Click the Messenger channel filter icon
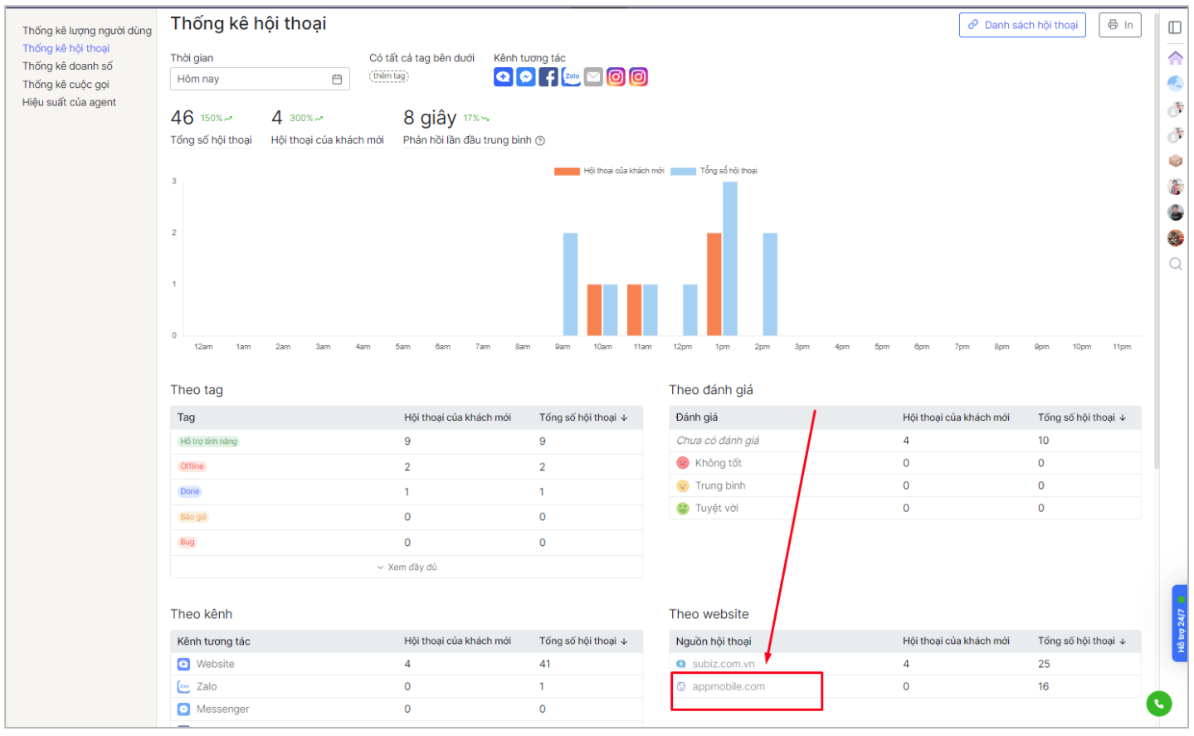 coord(525,77)
